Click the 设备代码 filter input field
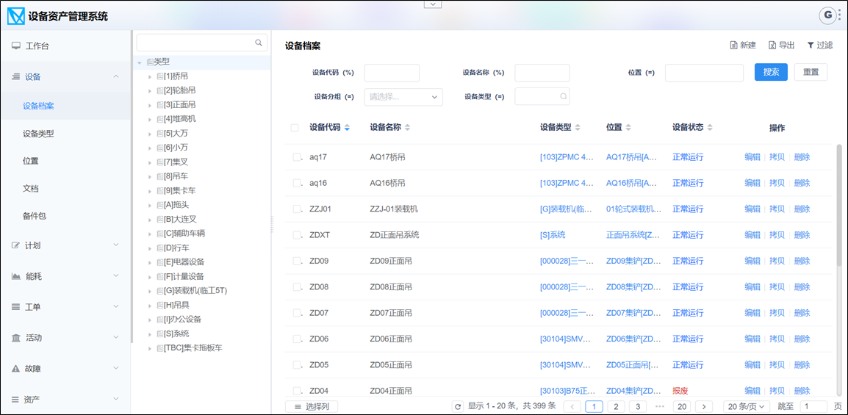Viewport: 848px width, 415px height. pyautogui.click(x=392, y=73)
